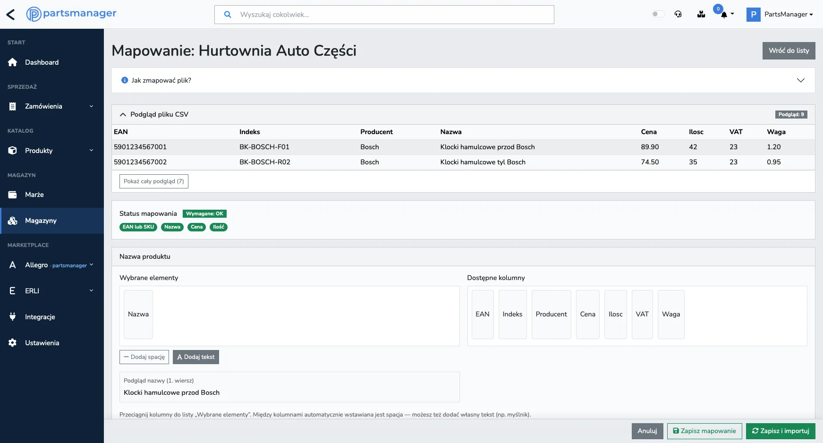Open Magazyny in sidebar
This screenshot has width=823, height=443.
(x=52, y=221)
